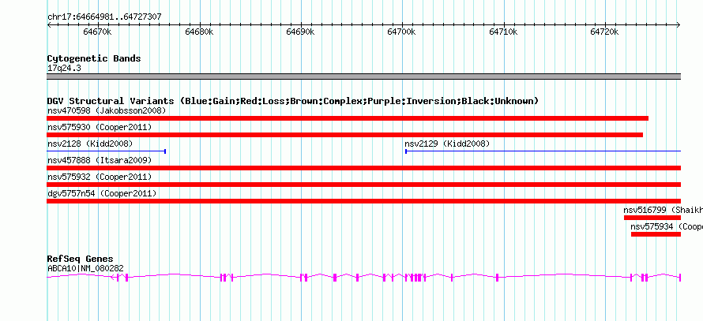Open variant label nsv575930 (Cooper2011)
This screenshot has height=321, width=703.
(100, 128)
